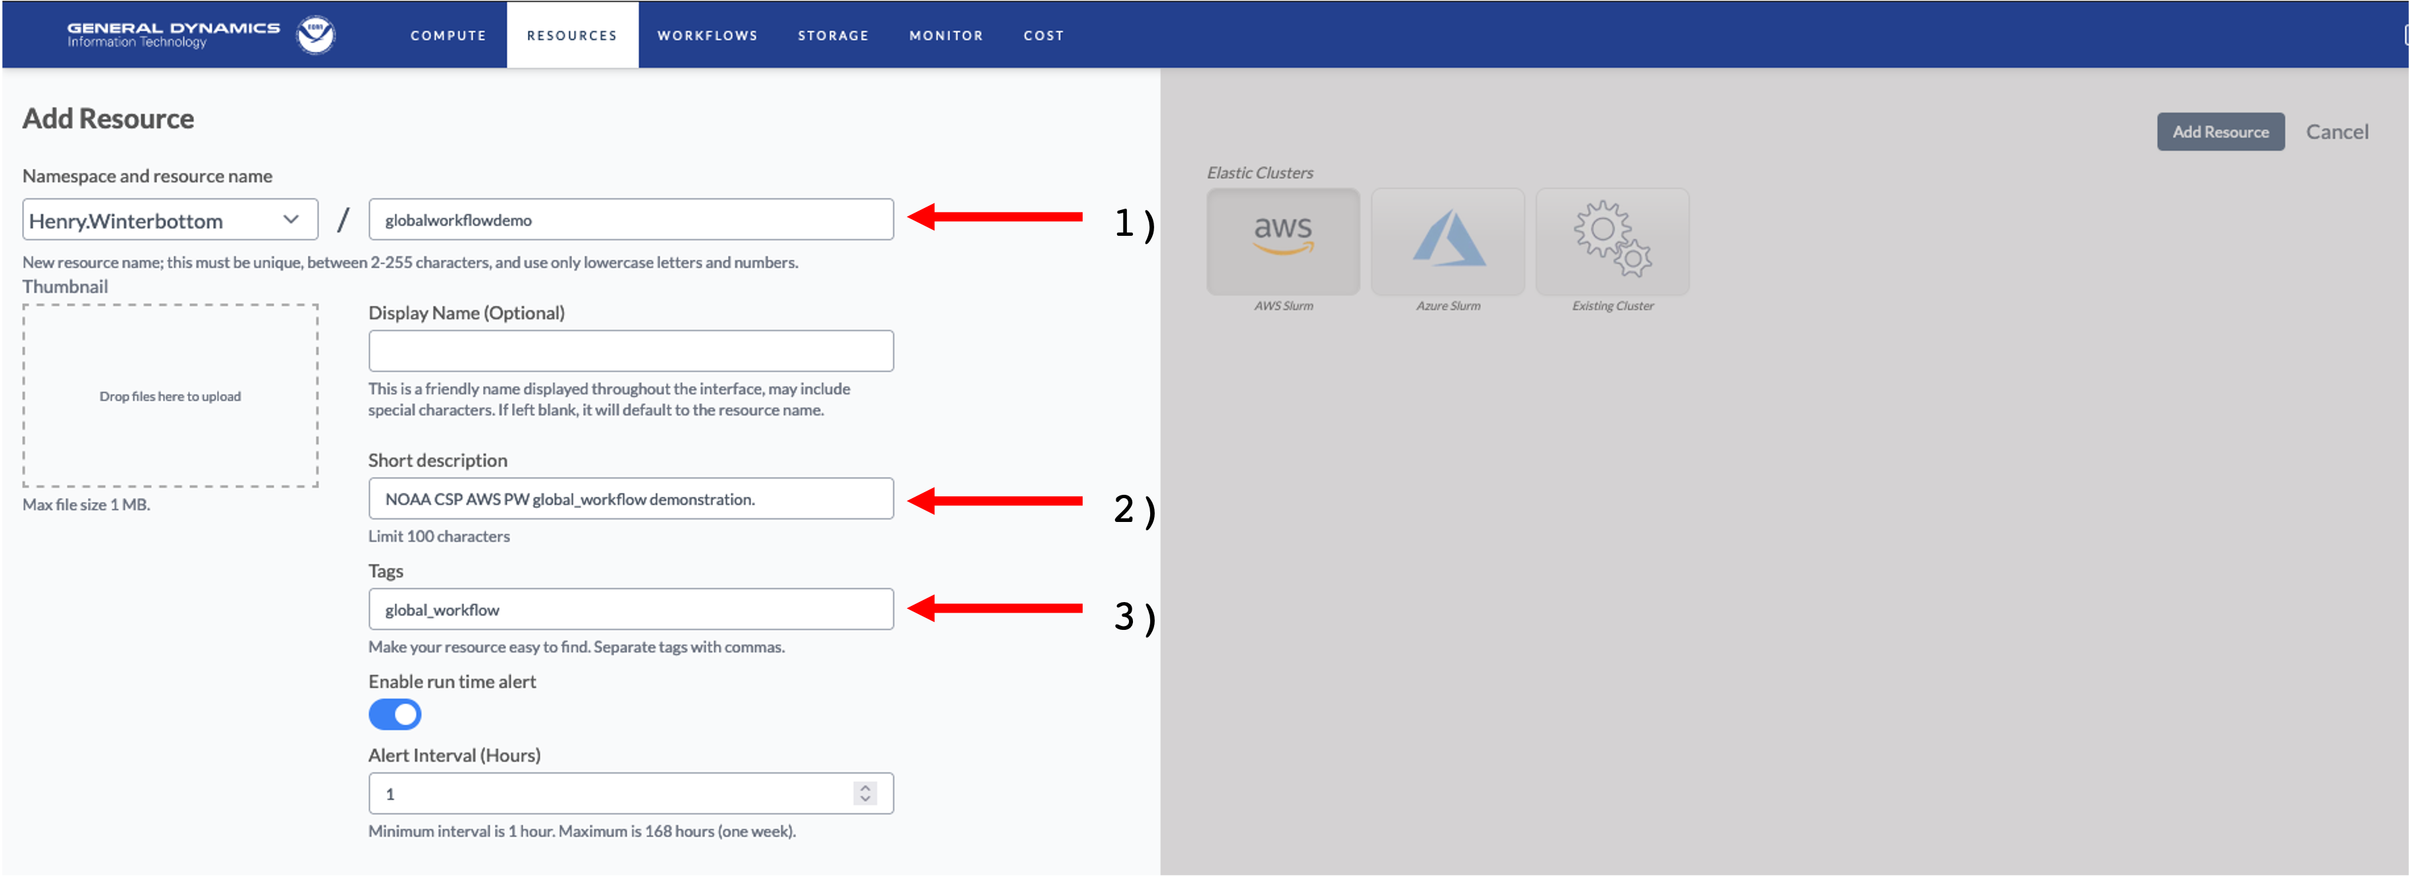Open the Storage tab
The height and width of the screenshot is (877, 2411).
(833, 36)
